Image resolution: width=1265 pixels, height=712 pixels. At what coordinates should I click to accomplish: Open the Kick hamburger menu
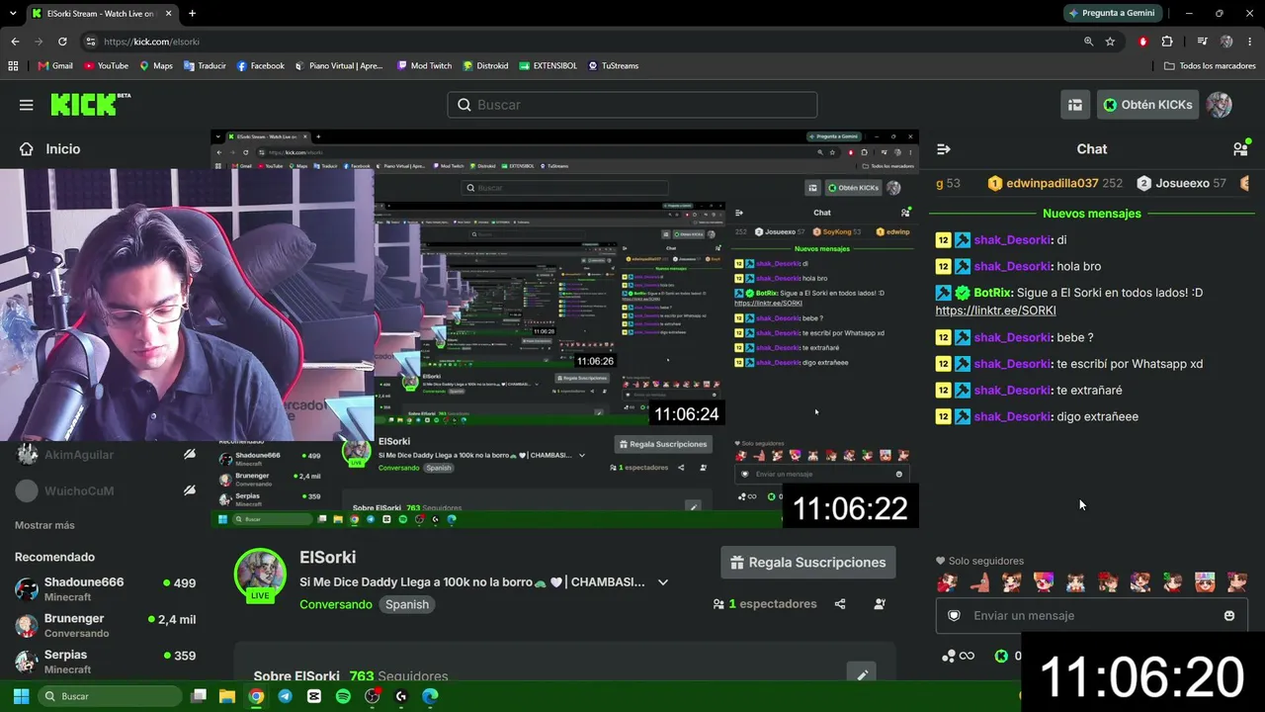coord(27,105)
